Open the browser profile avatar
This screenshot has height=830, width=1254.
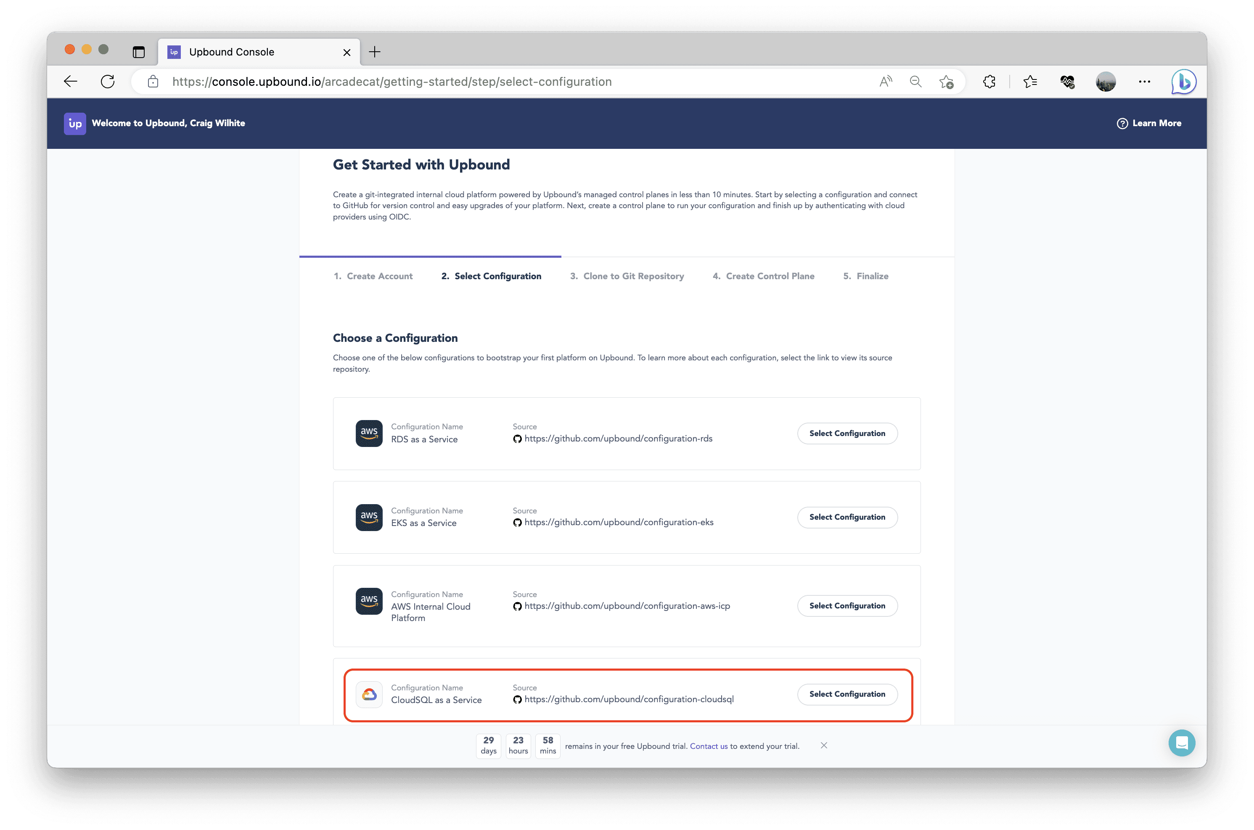[1105, 82]
